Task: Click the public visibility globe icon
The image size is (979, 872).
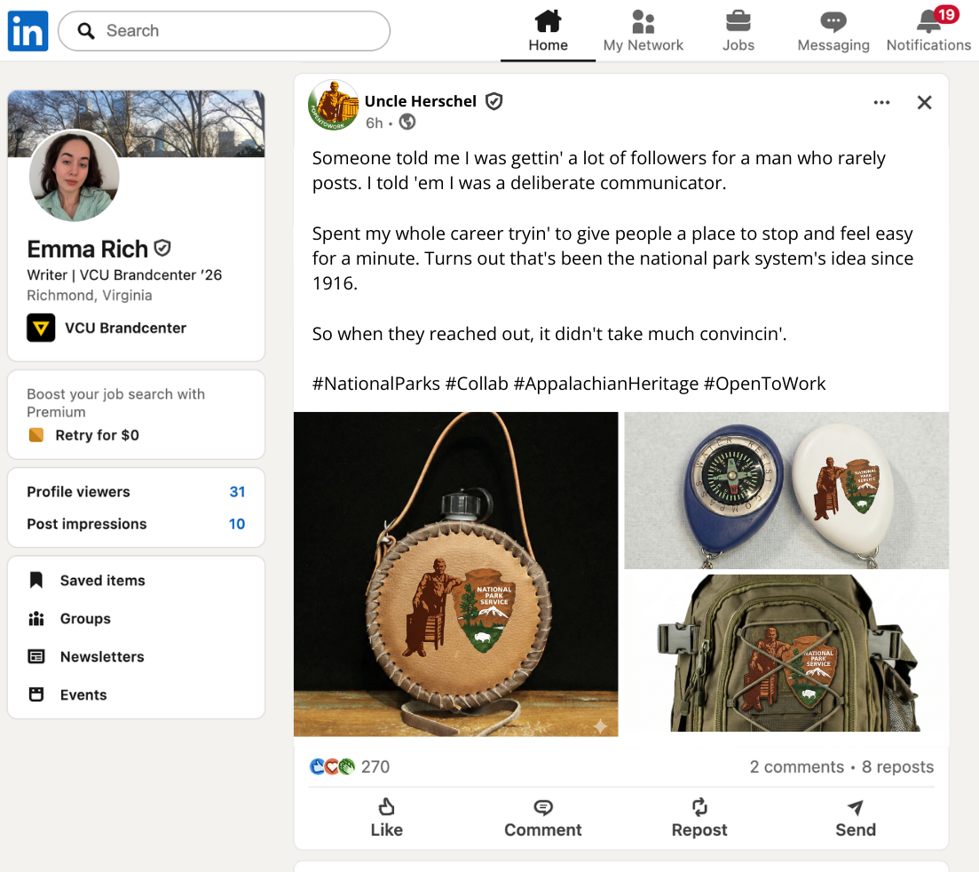Action: pos(407,122)
